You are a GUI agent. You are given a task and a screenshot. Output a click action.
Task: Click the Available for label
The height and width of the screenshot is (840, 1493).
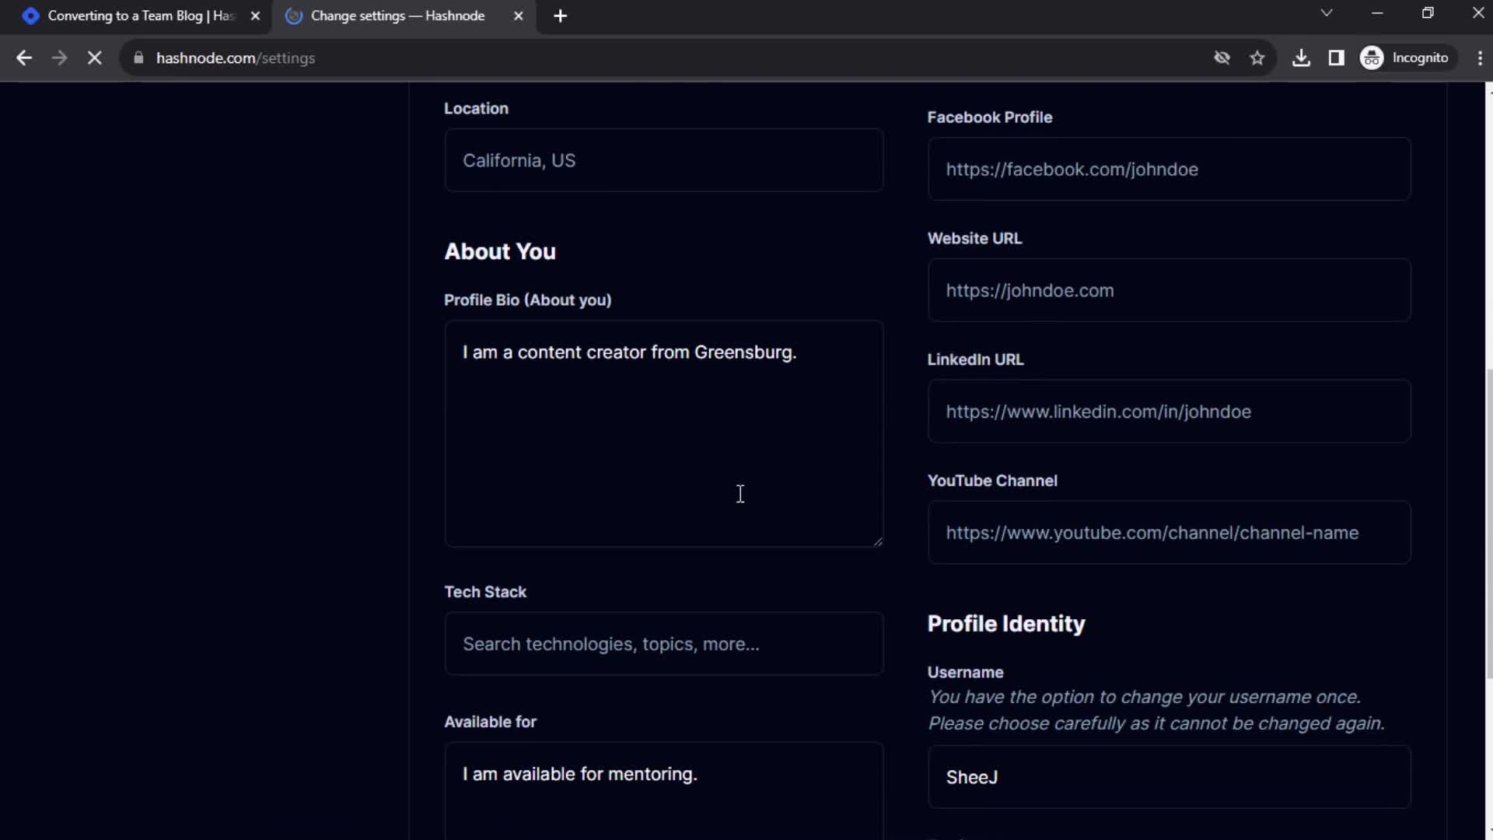tap(490, 722)
